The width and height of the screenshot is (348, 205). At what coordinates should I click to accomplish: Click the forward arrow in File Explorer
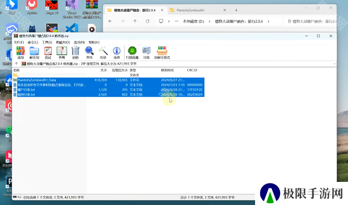point(123,21)
